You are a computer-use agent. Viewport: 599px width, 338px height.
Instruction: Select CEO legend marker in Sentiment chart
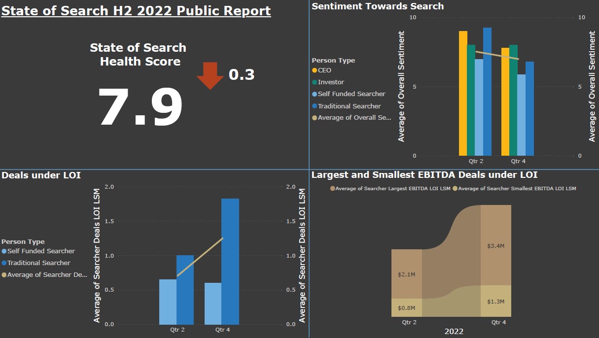coord(315,70)
